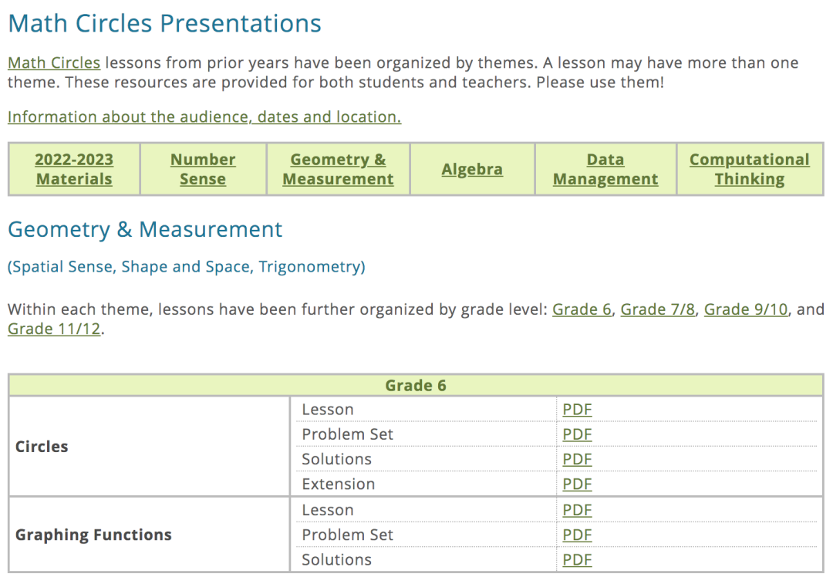This screenshot has height=584, width=833.
Task: Download the Circles Problem Set PDF
Action: pos(577,434)
